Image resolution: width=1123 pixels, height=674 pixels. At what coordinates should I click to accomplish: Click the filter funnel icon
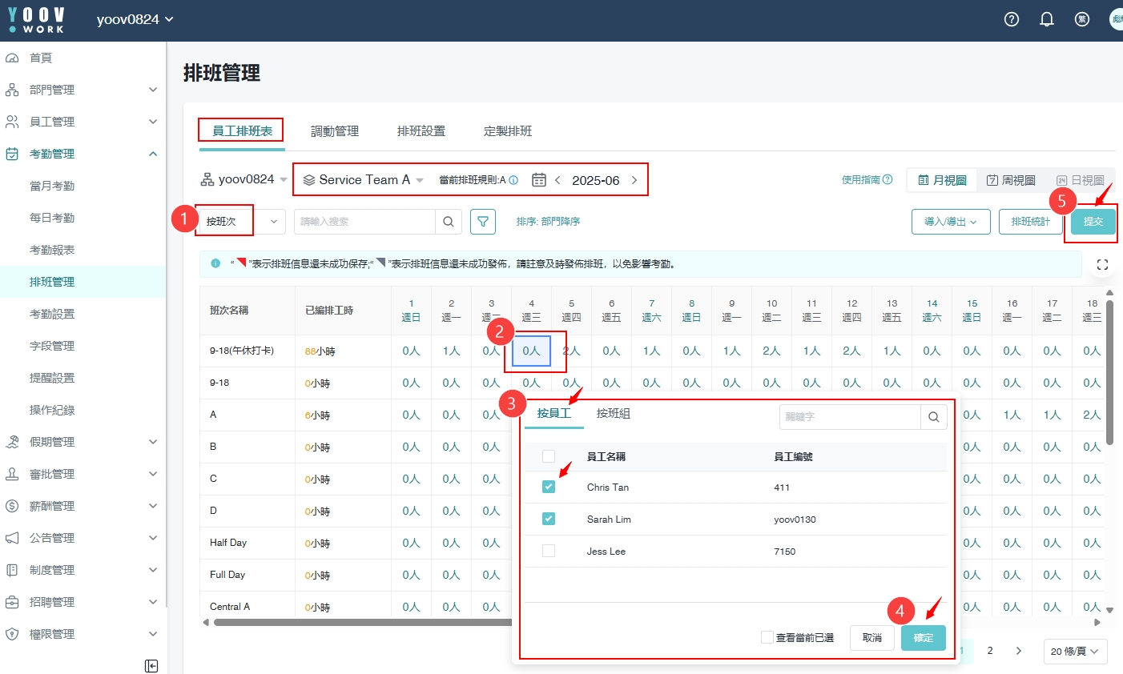click(483, 222)
